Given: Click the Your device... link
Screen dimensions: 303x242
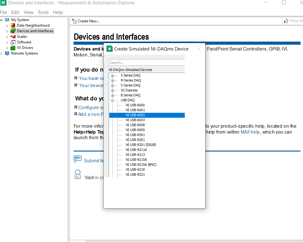Looking at the screenshot, I should [91, 86].
